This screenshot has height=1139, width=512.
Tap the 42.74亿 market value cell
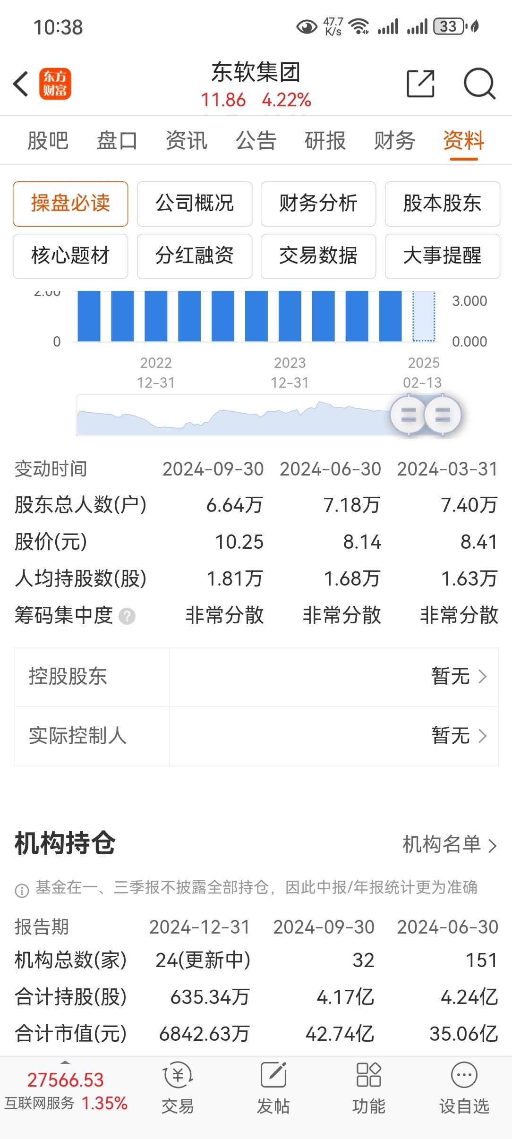[340, 1034]
